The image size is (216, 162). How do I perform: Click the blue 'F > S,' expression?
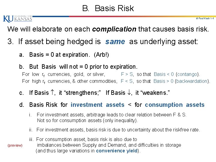pos(127,74)
